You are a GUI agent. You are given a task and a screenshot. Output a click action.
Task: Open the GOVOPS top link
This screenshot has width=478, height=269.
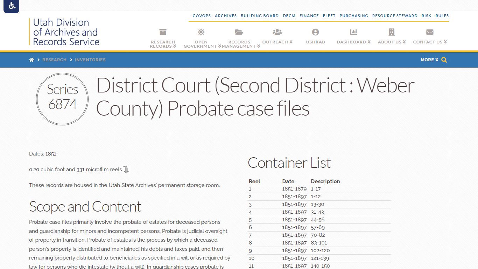pyautogui.click(x=202, y=16)
